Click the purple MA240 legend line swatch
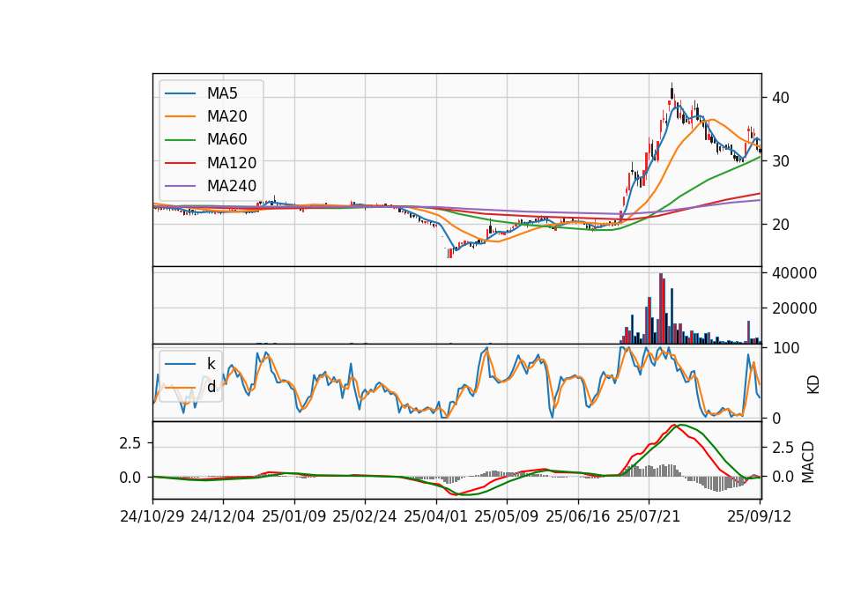Screen dimensions: 846x608 pyautogui.click(x=180, y=187)
